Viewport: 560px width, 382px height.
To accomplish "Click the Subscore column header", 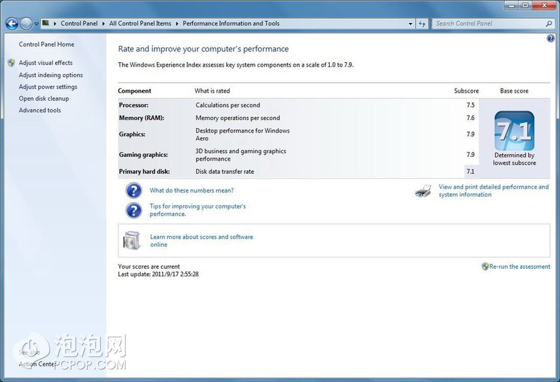I will (x=466, y=91).
